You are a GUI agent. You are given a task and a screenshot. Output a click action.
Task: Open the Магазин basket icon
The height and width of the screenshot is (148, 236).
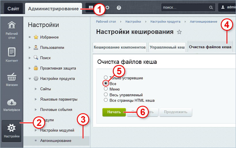(12, 77)
